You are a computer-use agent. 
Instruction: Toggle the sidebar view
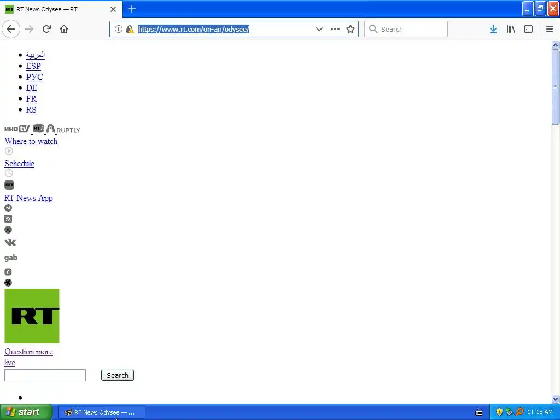tap(528, 29)
